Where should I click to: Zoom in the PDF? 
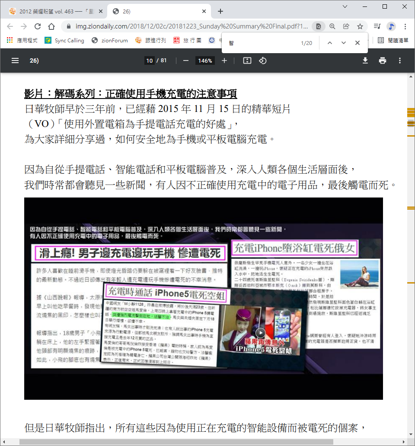point(224,61)
